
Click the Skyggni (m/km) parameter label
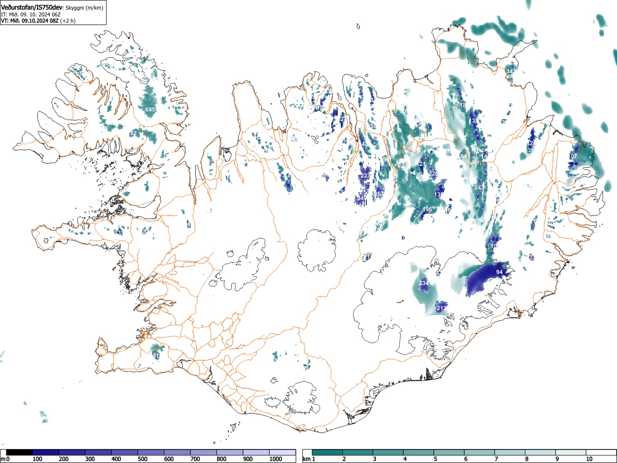click(84, 8)
